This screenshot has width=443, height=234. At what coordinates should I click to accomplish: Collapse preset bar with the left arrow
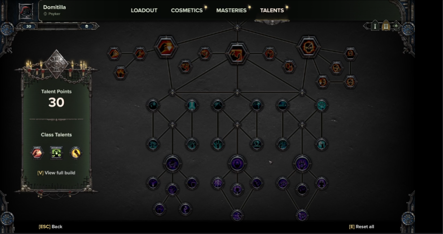click(367, 26)
